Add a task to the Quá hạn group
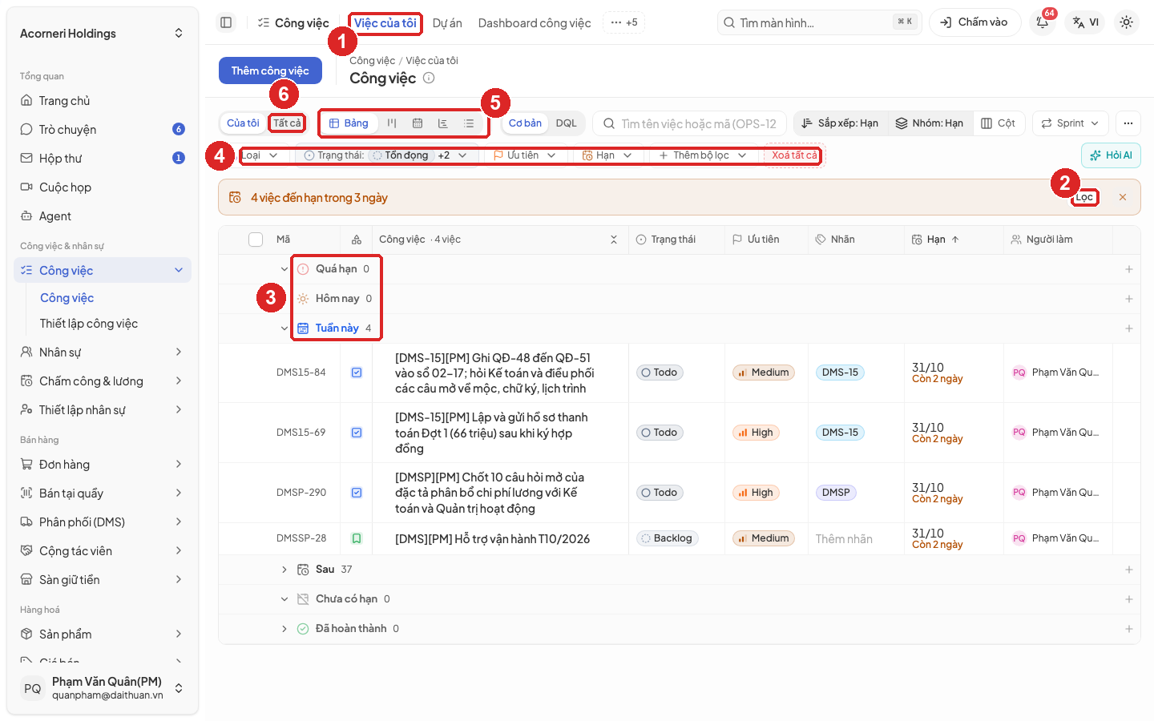The height and width of the screenshot is (721, 1154). click(x=1128, y=269)
